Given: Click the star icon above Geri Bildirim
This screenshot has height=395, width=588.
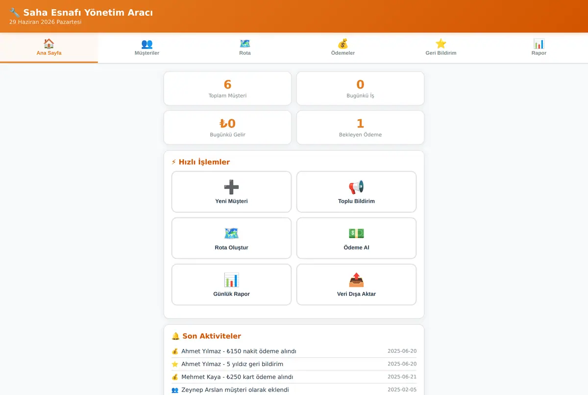Looking at the screenshot, I should (441, 44).
